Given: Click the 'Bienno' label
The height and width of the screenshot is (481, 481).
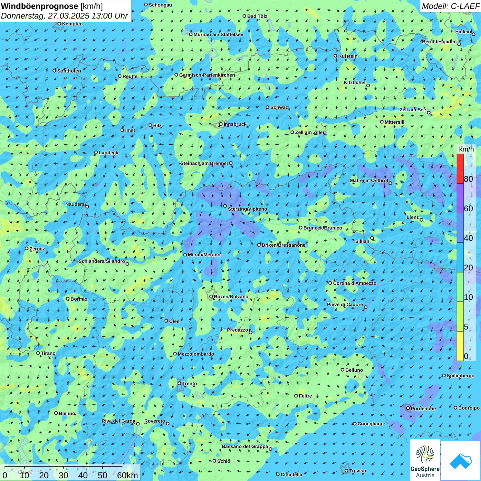Looking at the screenshot, I should coord(67,413).
